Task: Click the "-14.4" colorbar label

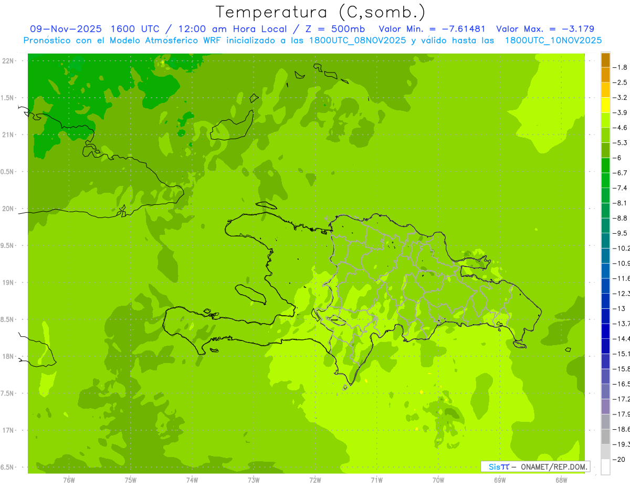Action: pos(622,338)
